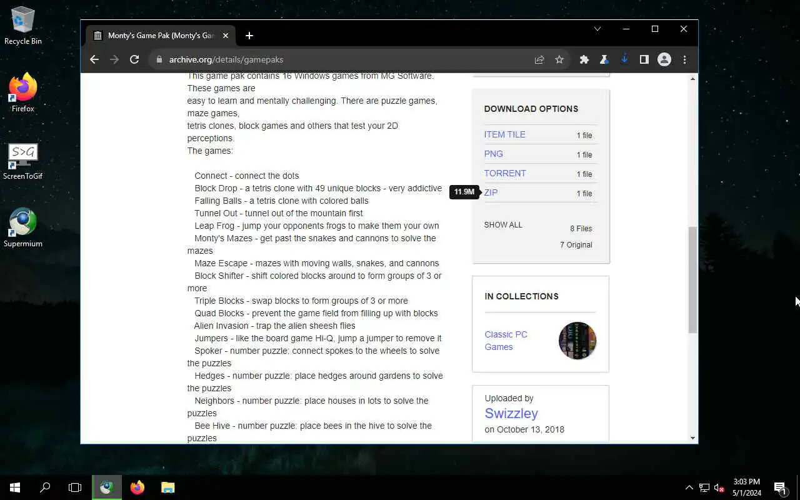The image size is (800, 500).
Task: Click the IN COLLECTIONS heading
Action: tap(522, 296)
